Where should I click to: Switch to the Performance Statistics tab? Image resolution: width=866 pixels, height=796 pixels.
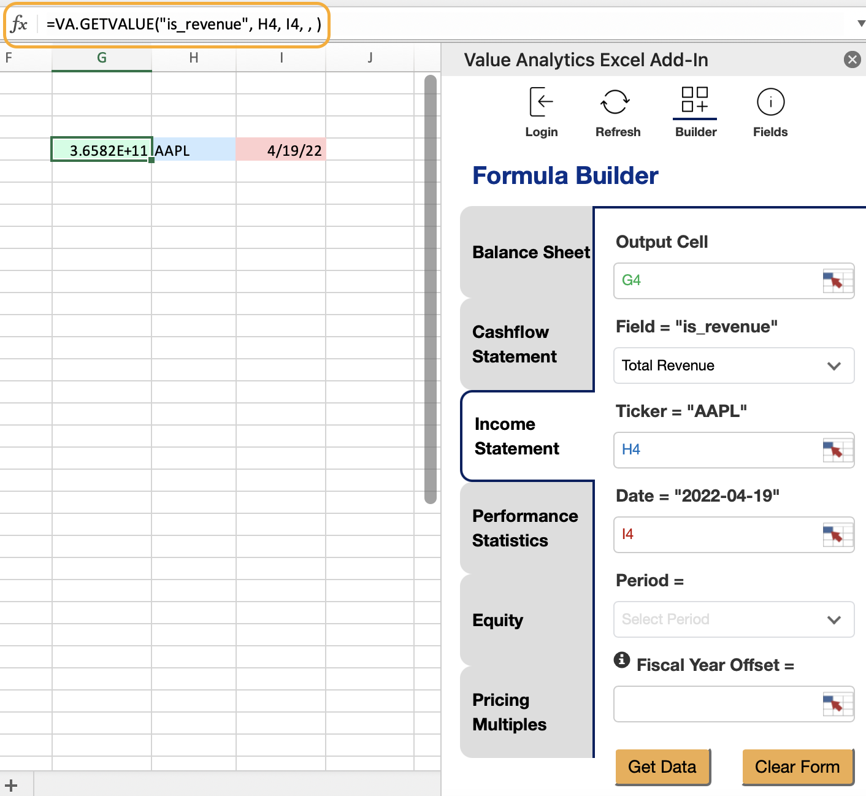pyautogui.click(x=526, y=528)
